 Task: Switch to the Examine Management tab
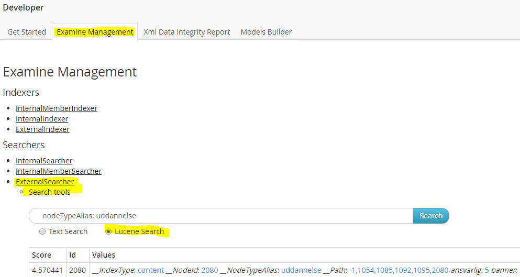pyautogui.click(x=95, y=32)
